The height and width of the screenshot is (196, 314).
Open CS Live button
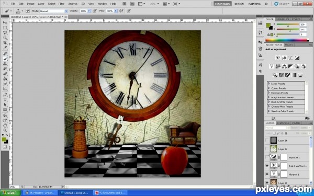coord(282,4)
